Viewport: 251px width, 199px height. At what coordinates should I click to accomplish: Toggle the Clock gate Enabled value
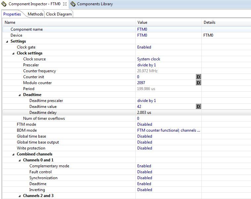[144, 47]
